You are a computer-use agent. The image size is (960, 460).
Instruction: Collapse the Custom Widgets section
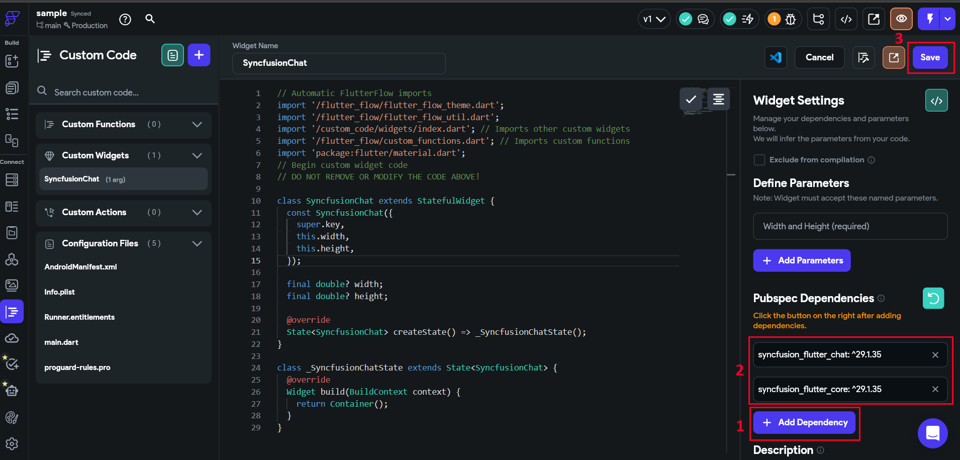[197, 155]
